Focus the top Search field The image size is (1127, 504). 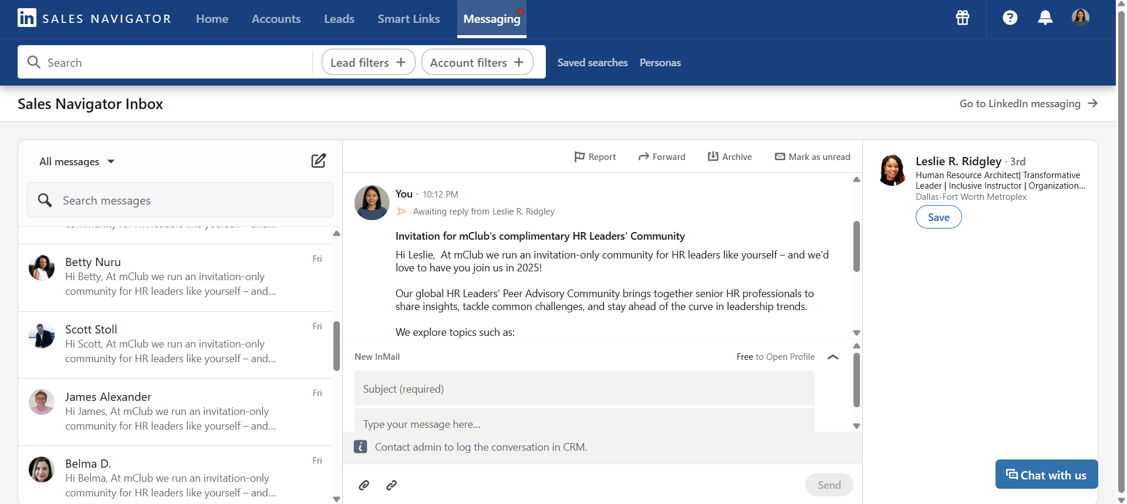pyautogui.click(x=165, y=62)
